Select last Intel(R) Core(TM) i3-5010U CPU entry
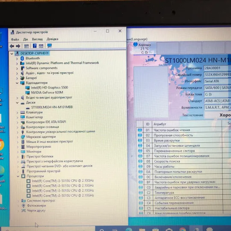Screen dimensions: 231x231 63,195
